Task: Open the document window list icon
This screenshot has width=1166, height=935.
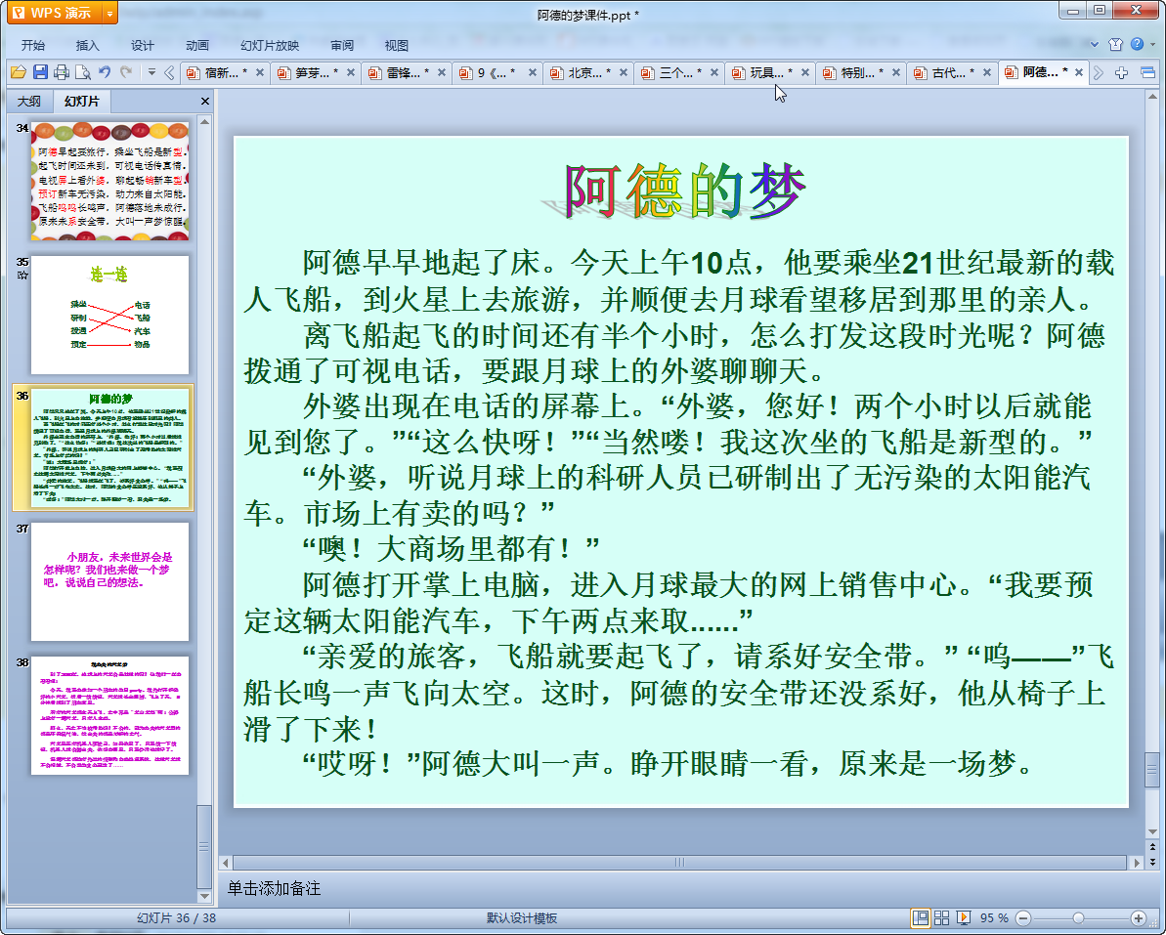Action: (1147, 72)
